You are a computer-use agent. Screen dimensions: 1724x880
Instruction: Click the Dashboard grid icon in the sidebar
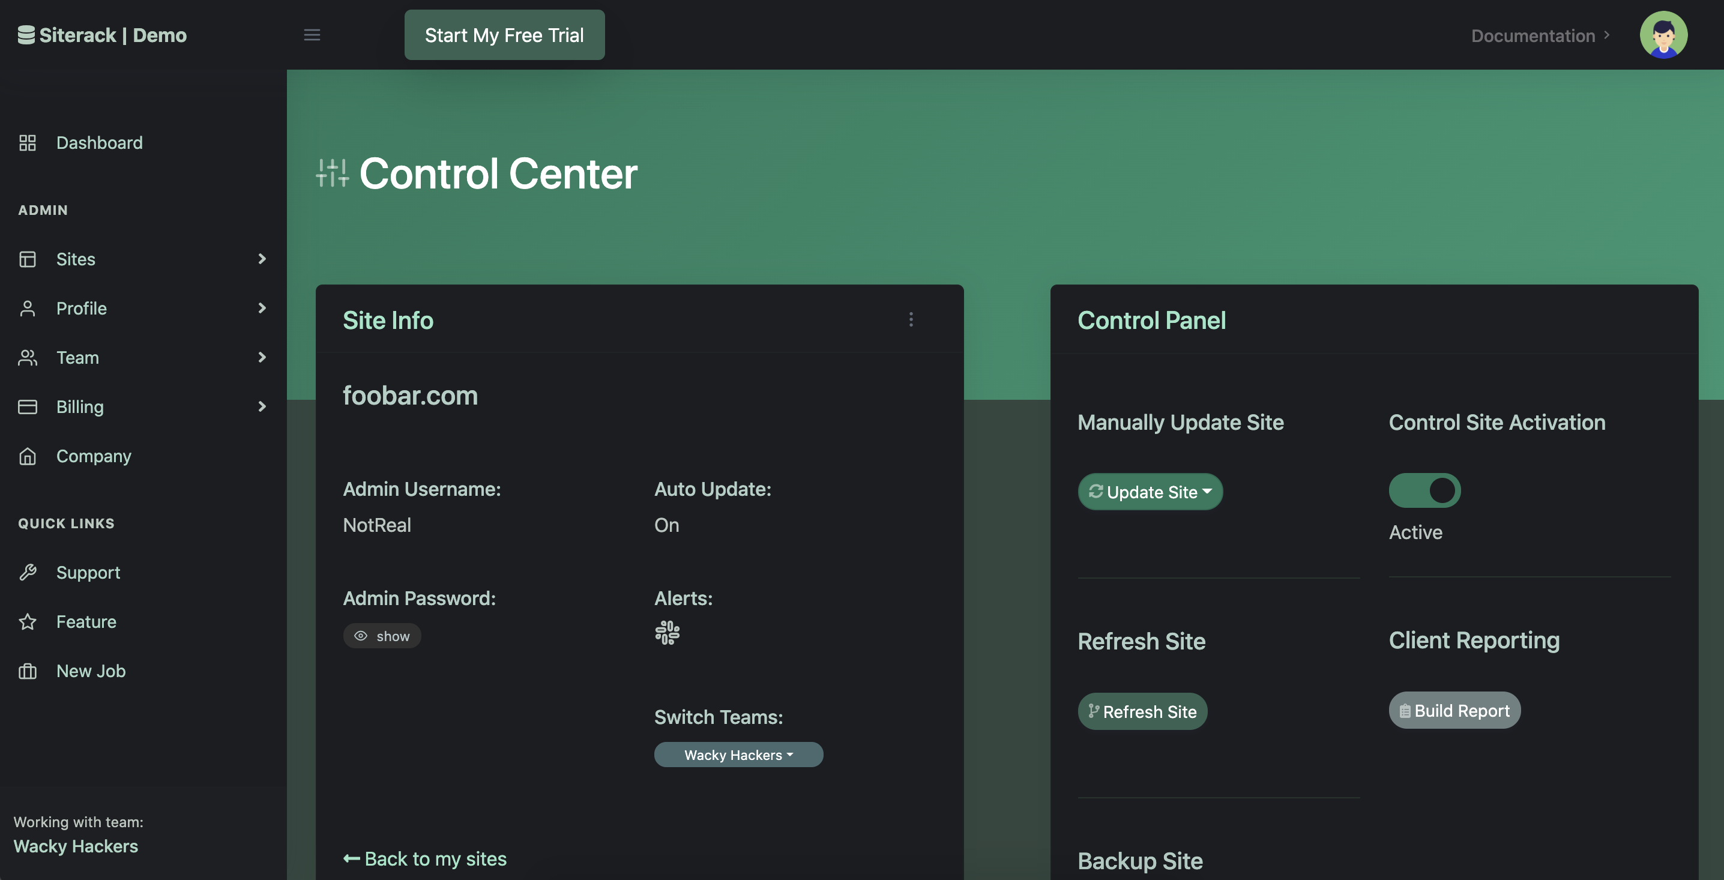tap(28, 142)
